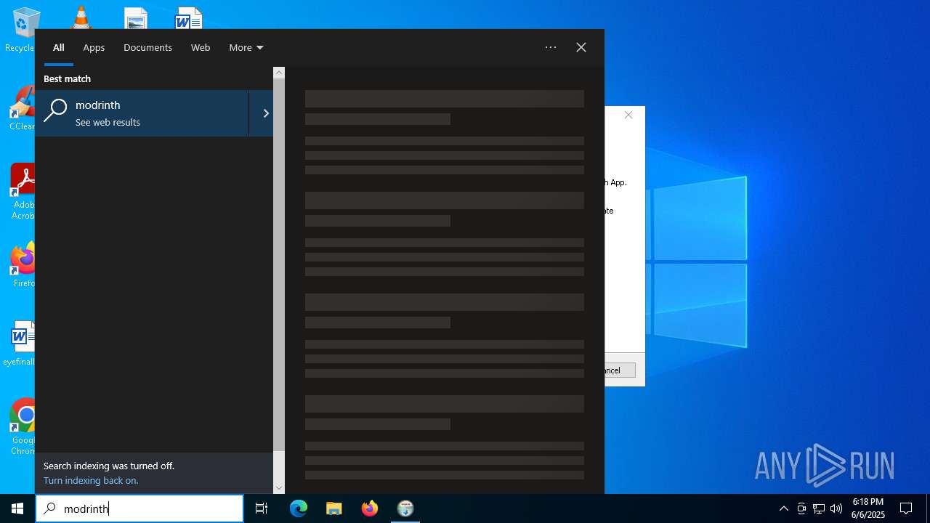Viewport: 930px width, 523px height.
Task: Open the clock showing 6:18 PM
Action: [x=868, y=508]
